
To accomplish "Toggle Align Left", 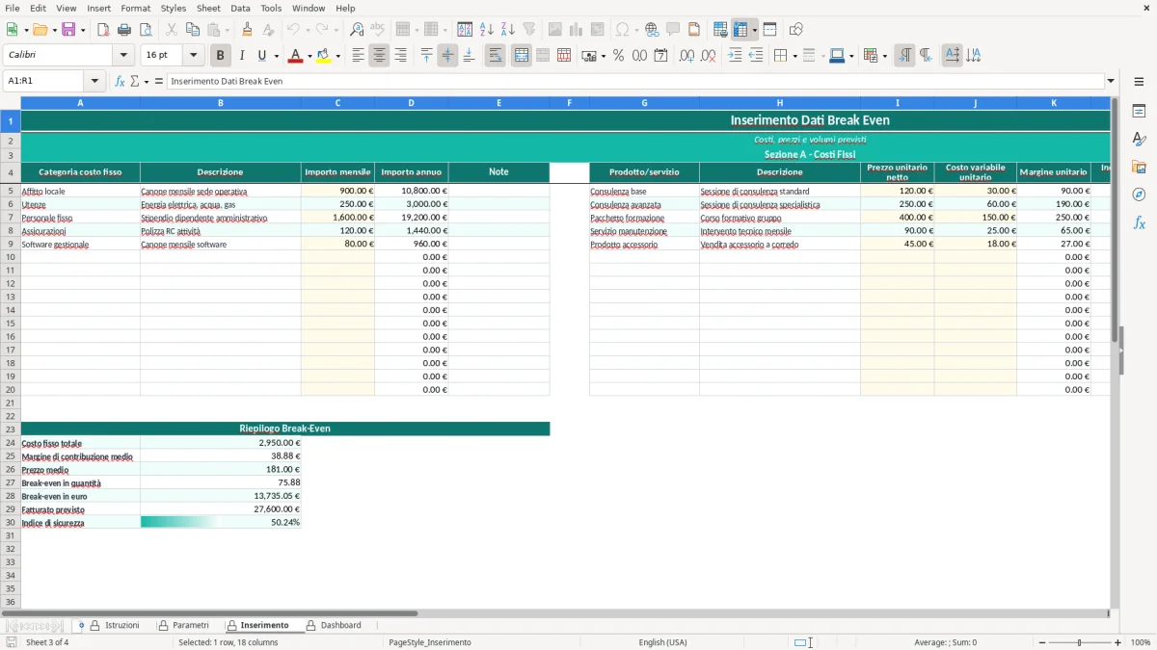I will [358, 56].
